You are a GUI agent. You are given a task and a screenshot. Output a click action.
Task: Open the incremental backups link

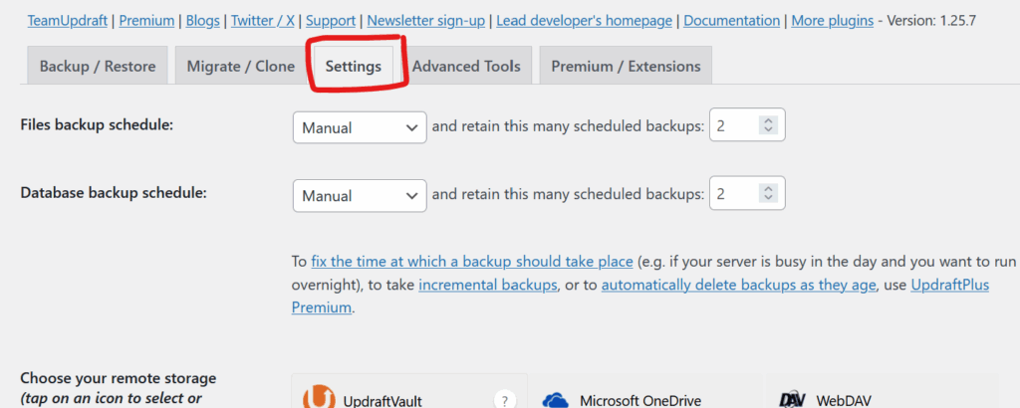pyautogui.click(x=487, y=286)
